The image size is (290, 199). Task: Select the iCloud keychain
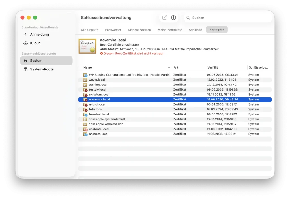pos(46,43)
